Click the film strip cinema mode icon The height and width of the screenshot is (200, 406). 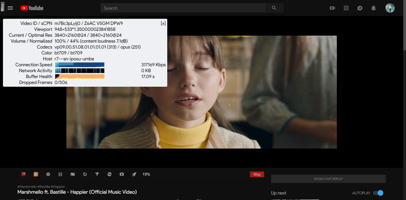click(60, 174)
